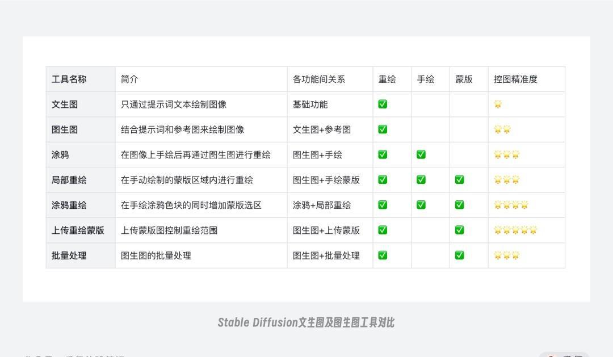The image size is (613, 357).
Task: Click the four-star rating in 涂鸦重绘 row
Action: pos(511,205)
